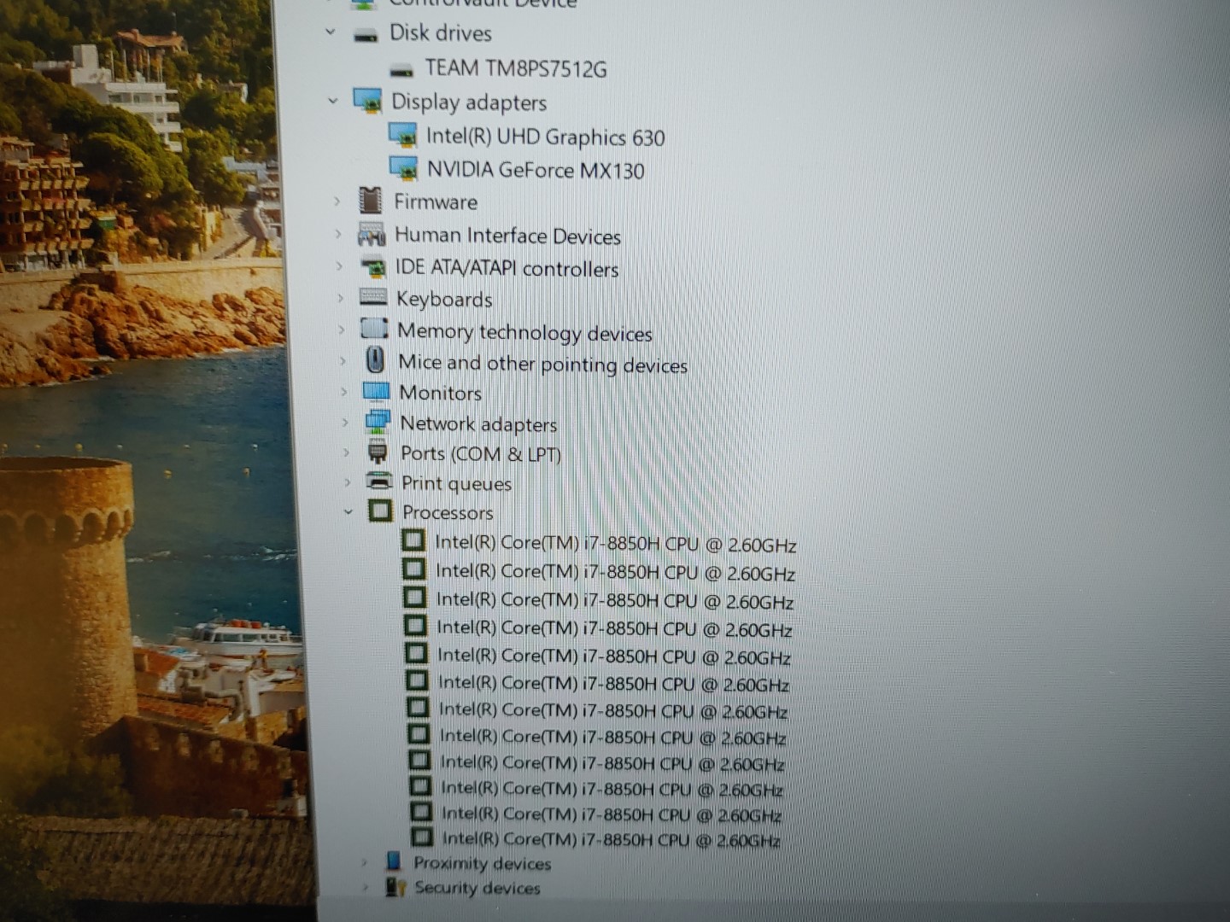Expand the Human Interface Devices node

(339, 234)
